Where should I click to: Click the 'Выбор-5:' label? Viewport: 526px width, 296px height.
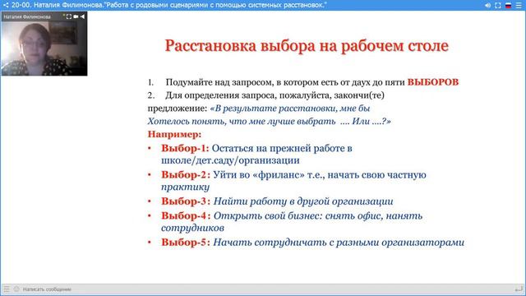[x=186, y=243]
